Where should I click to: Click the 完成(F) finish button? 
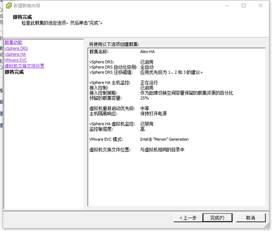(218, 218)
